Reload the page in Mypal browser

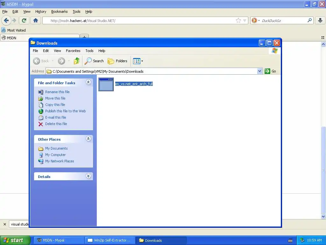(24, 20)
